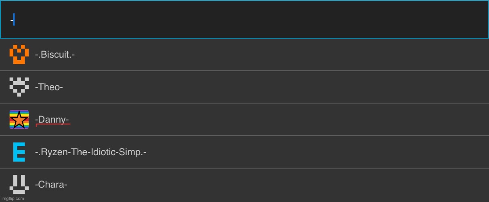Choose the -Chara- username label

(x=51, y=185)
